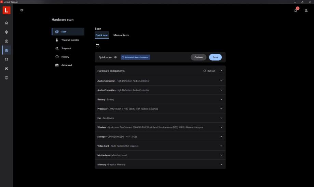This screenshot has width=314, height=187.
Task: Click Memory Physical Memory text
Action: click(x=111, y=165)
